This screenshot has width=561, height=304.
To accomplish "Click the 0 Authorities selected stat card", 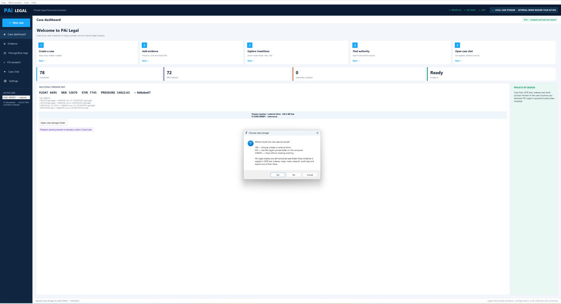I will click(x=359, y=74).
